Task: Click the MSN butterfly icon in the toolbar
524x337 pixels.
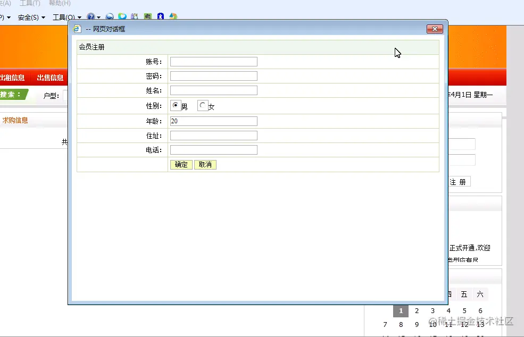Action: tap(121, 16)
